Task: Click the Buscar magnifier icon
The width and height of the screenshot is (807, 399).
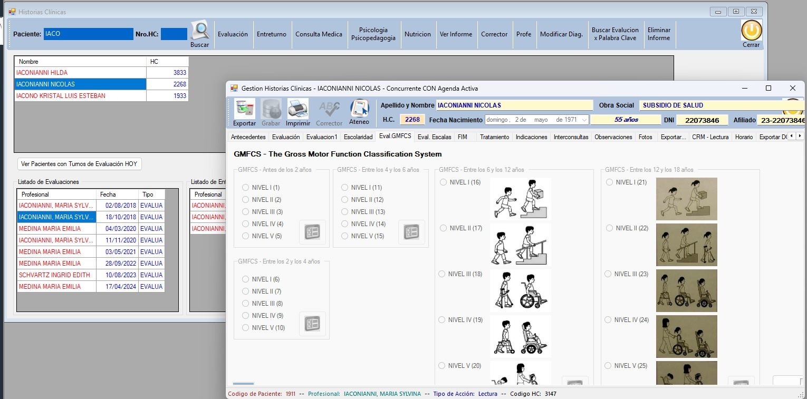Action: pyautogui.click(x=200, y=31)
